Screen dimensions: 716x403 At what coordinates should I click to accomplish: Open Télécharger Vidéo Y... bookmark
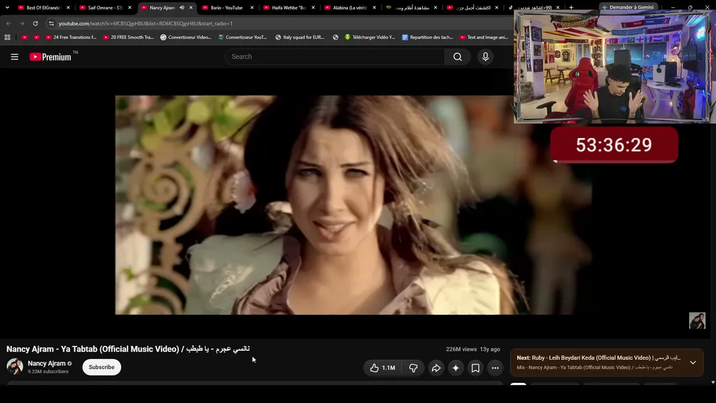tap(370, 38)
